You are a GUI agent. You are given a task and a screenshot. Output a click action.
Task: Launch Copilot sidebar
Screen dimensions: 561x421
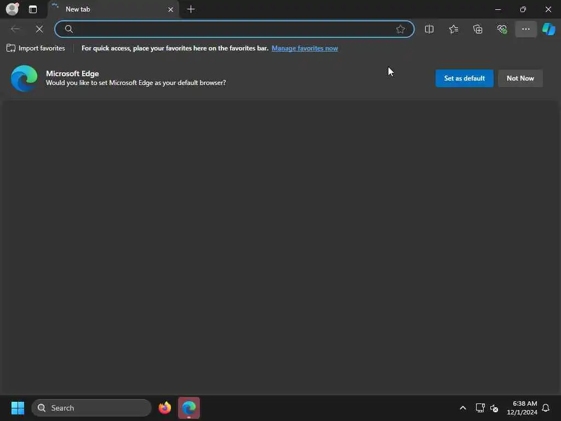click(x=548, y=29)
